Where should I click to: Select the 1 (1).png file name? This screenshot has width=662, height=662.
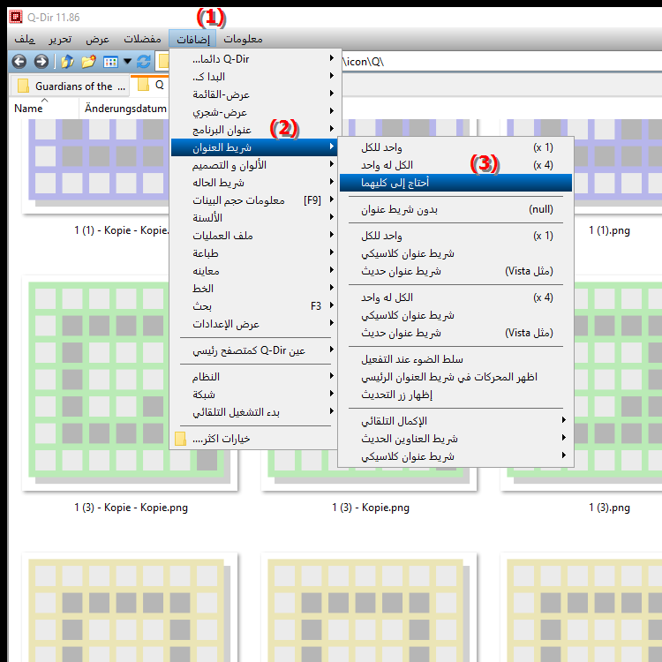(609, 230)
